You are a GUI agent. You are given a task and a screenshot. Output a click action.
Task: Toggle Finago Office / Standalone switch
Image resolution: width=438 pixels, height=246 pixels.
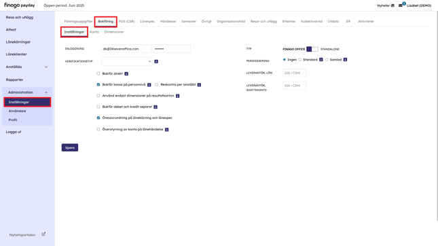[x=312, y=49]
